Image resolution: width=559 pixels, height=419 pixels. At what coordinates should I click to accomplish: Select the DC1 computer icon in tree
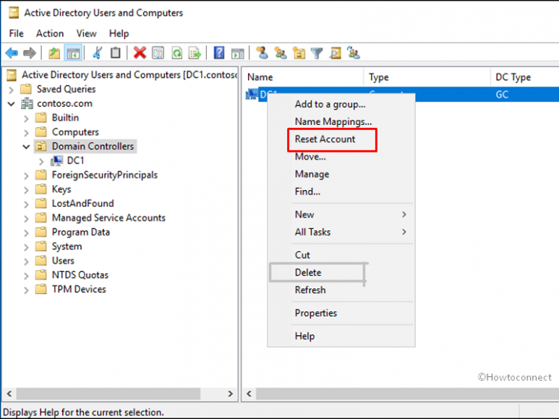(x=56, y=160)
